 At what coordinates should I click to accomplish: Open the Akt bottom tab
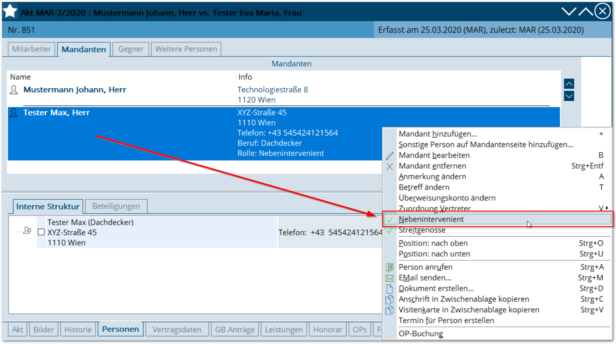point(17,329)
